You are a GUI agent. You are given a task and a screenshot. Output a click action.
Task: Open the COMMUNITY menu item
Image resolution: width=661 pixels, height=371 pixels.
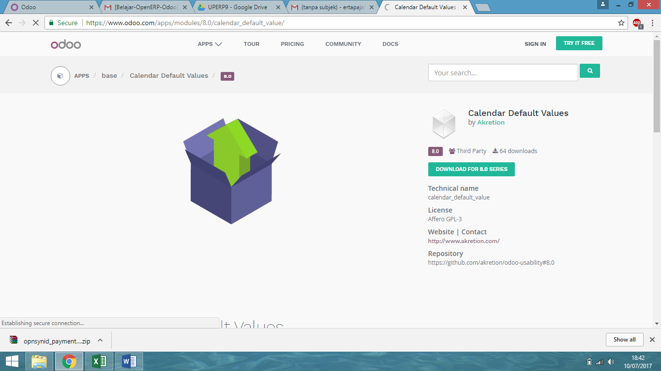point(343,44)
